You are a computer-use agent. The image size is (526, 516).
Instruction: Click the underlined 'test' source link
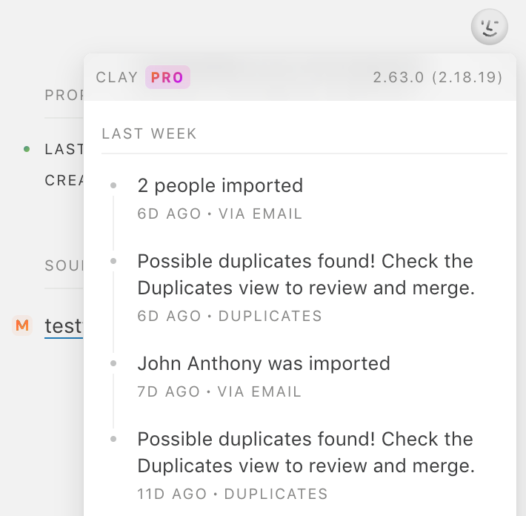click(x=62, y=325)
